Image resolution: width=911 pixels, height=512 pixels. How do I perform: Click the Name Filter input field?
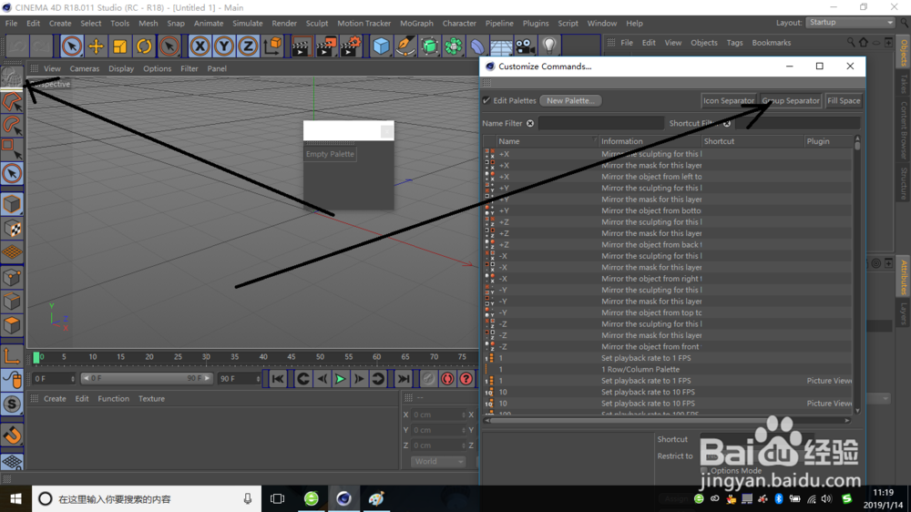tap(600, 123)
